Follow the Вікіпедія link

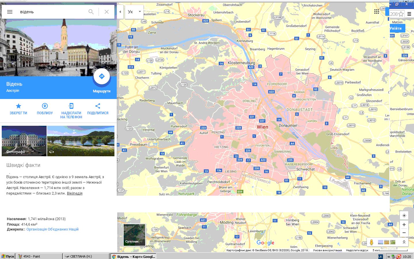pos(75,193)
